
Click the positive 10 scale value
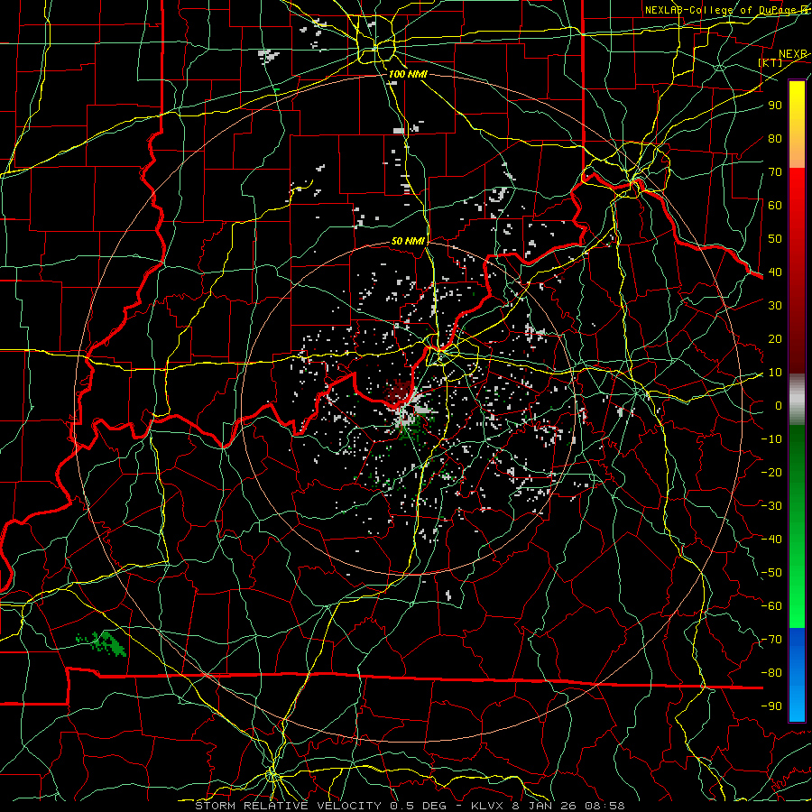click(775, 373)
